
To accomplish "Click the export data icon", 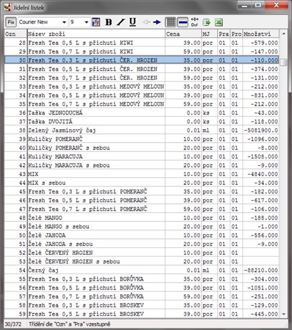I will pos(207,22).
